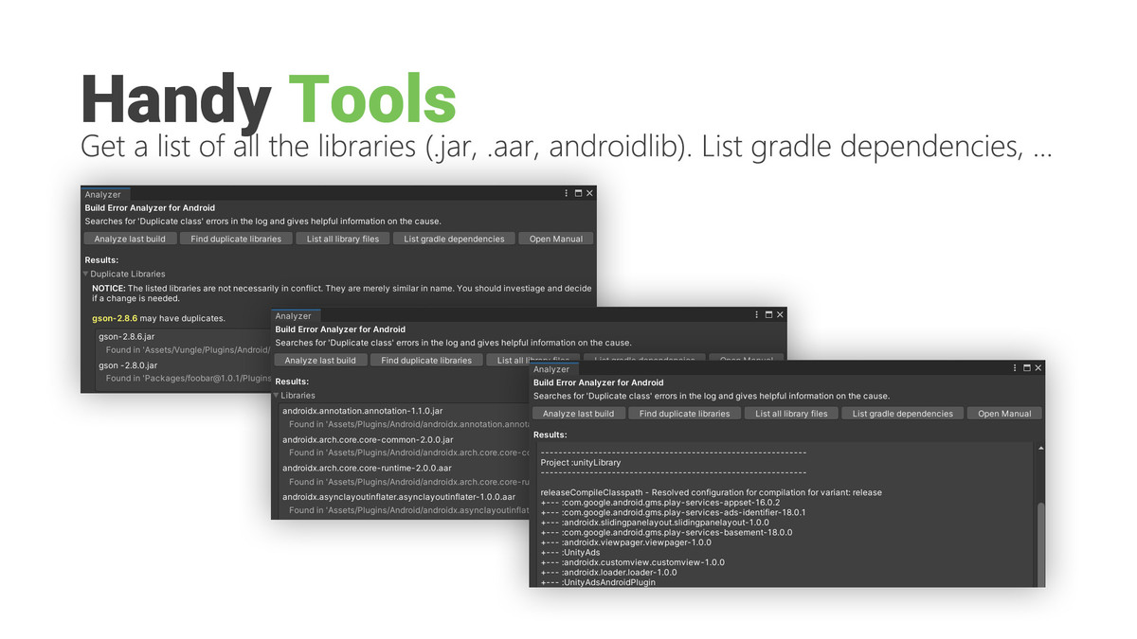Image resolution: width=1137 pixels, height=639 pixels.
Task: Click Find duplicate libraries in the front window
Action: pyautogui.click(x=684, y=413)
